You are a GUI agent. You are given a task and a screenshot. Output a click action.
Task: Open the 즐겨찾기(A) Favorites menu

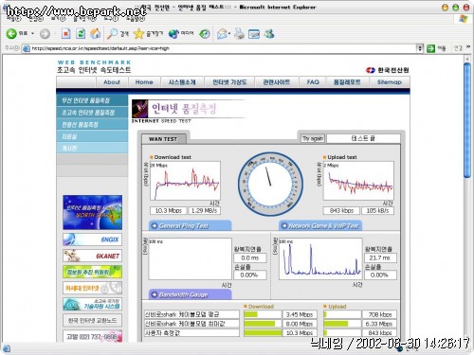click(84, 19)
